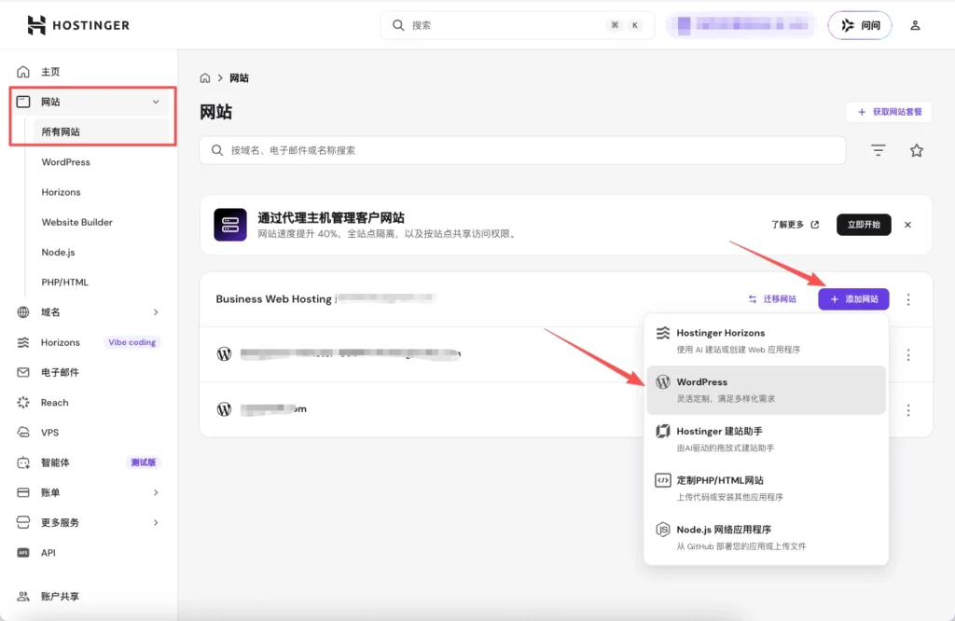Image resolution: width=955 pixels, height=621 pixels.
Task: Choose WordPress from add-site dropdown
Action: (x=767, y=391)
